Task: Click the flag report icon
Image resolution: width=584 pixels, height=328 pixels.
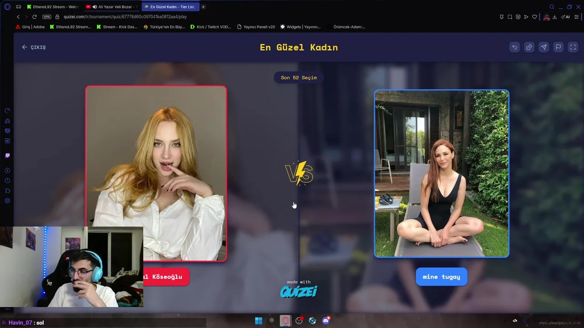Action: point(558,47)
